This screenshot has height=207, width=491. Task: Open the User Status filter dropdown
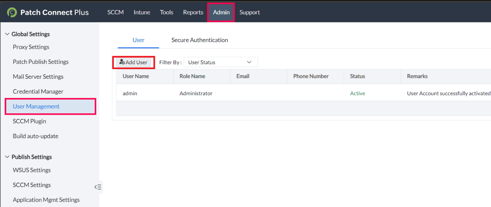(x=221, y=62)
